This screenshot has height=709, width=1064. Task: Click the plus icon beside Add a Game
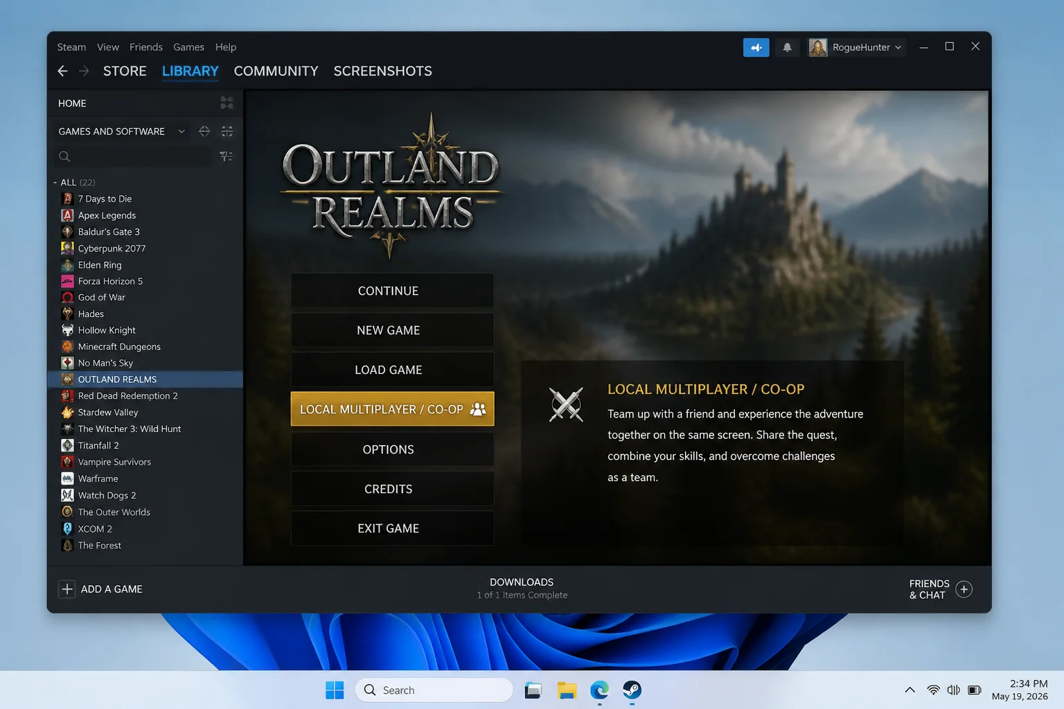[67, 589]
